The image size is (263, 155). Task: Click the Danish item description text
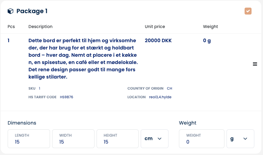coord(82,58)
